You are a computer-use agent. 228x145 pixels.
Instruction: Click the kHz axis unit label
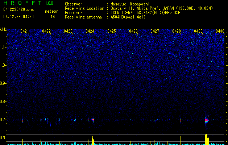pos(3,29)
